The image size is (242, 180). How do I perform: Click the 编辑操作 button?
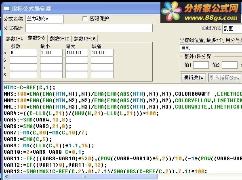coord(193,77)
